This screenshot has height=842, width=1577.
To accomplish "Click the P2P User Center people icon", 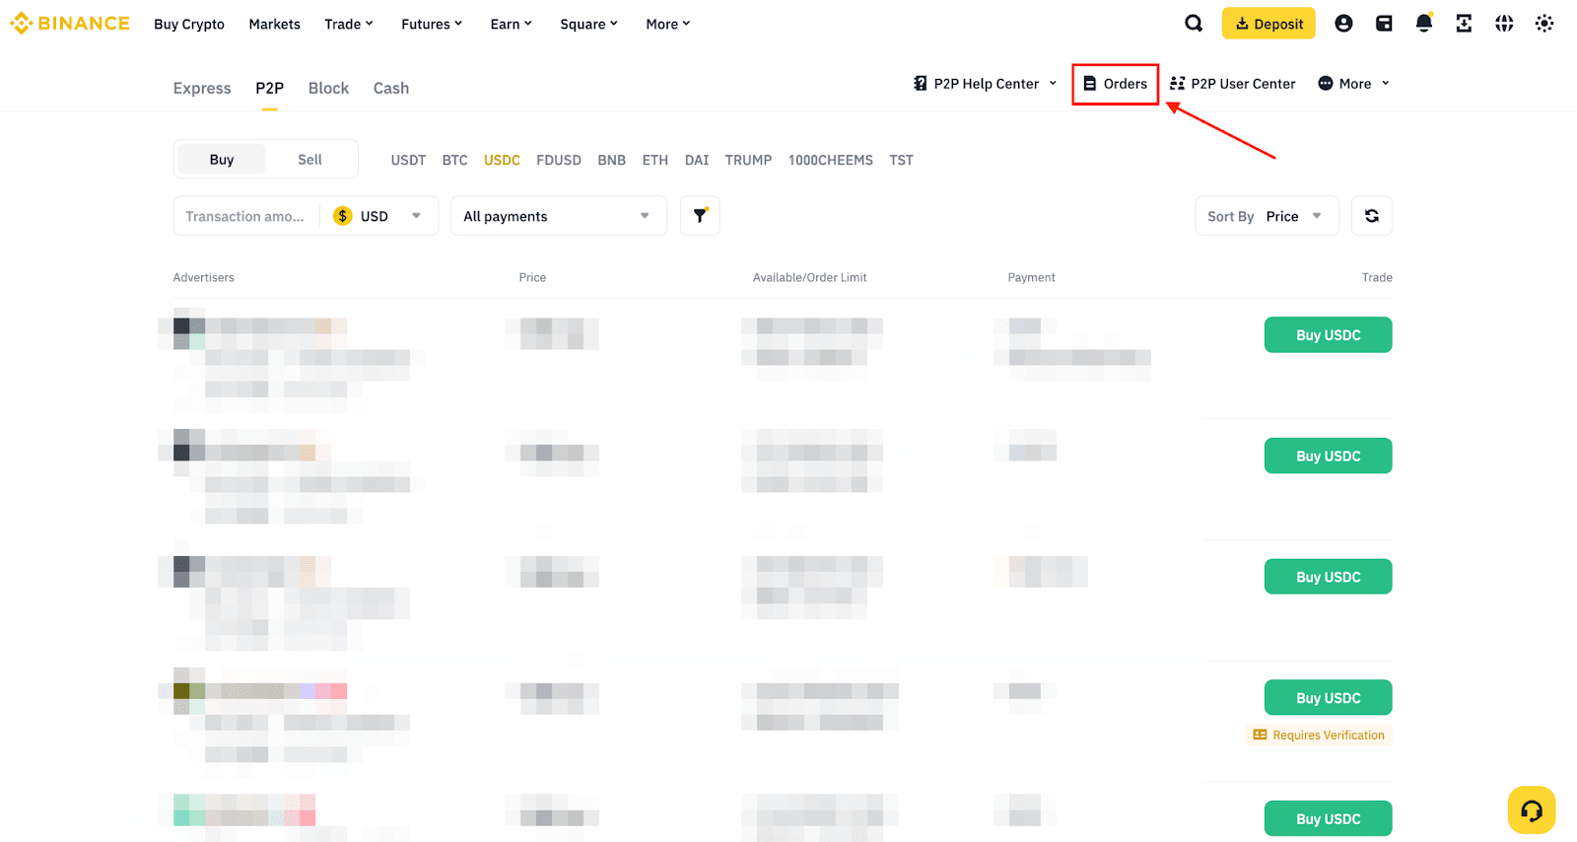I will point(1177,84).
